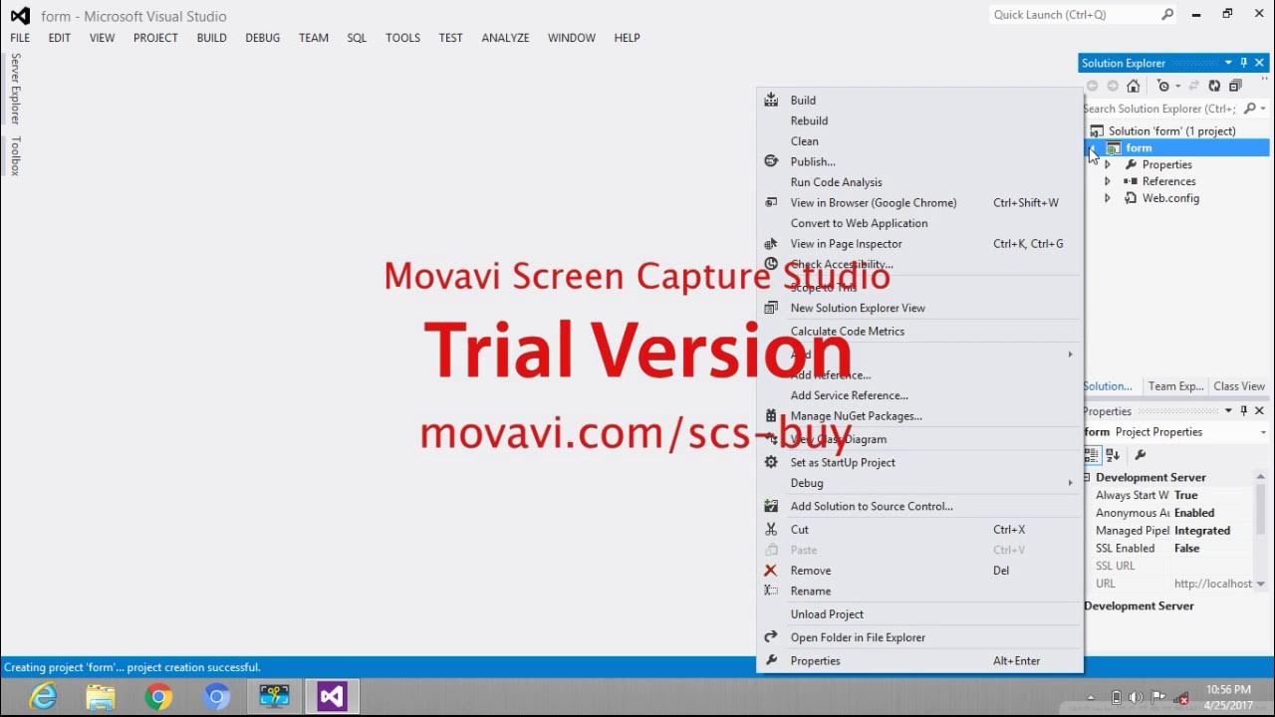1275x717 pixels.
Task: Pin the Solution Explorer panel
Action: pyautogui.click(x=1244, y=63)
